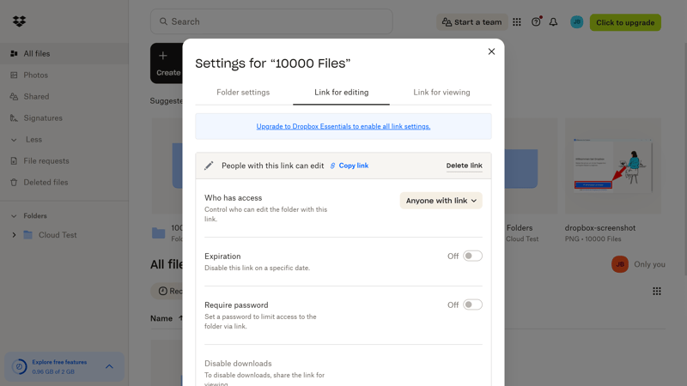Click the Shared sidebar icon
The height and width of the screenshot is (386, 687).
click(x=14, y=97)
